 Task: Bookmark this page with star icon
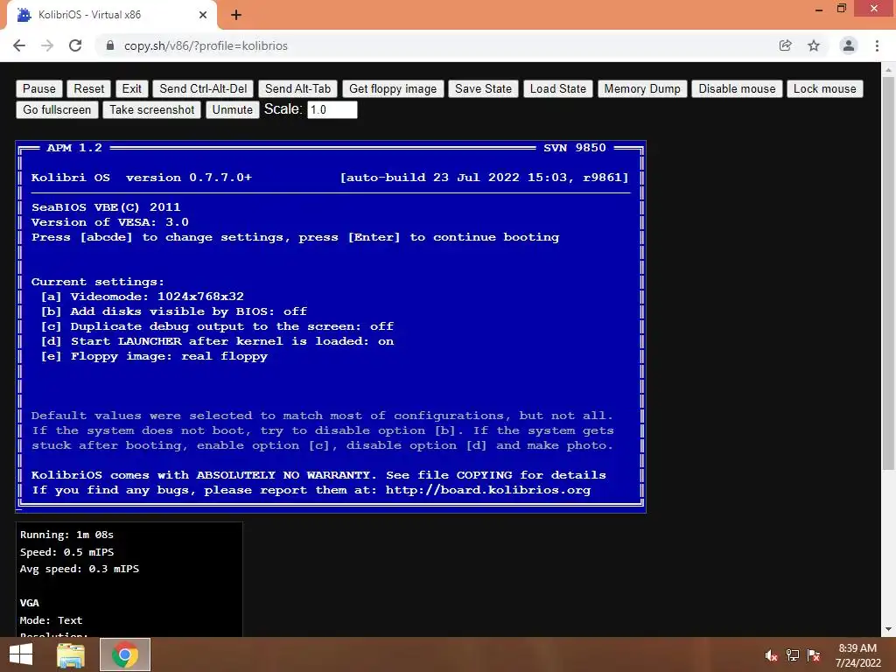(814, 45)
